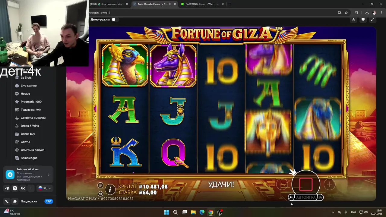Screen dimensions: 386x217
Task: Switch to the 1win Онлайн Казино tab
Action: point(152,4)
